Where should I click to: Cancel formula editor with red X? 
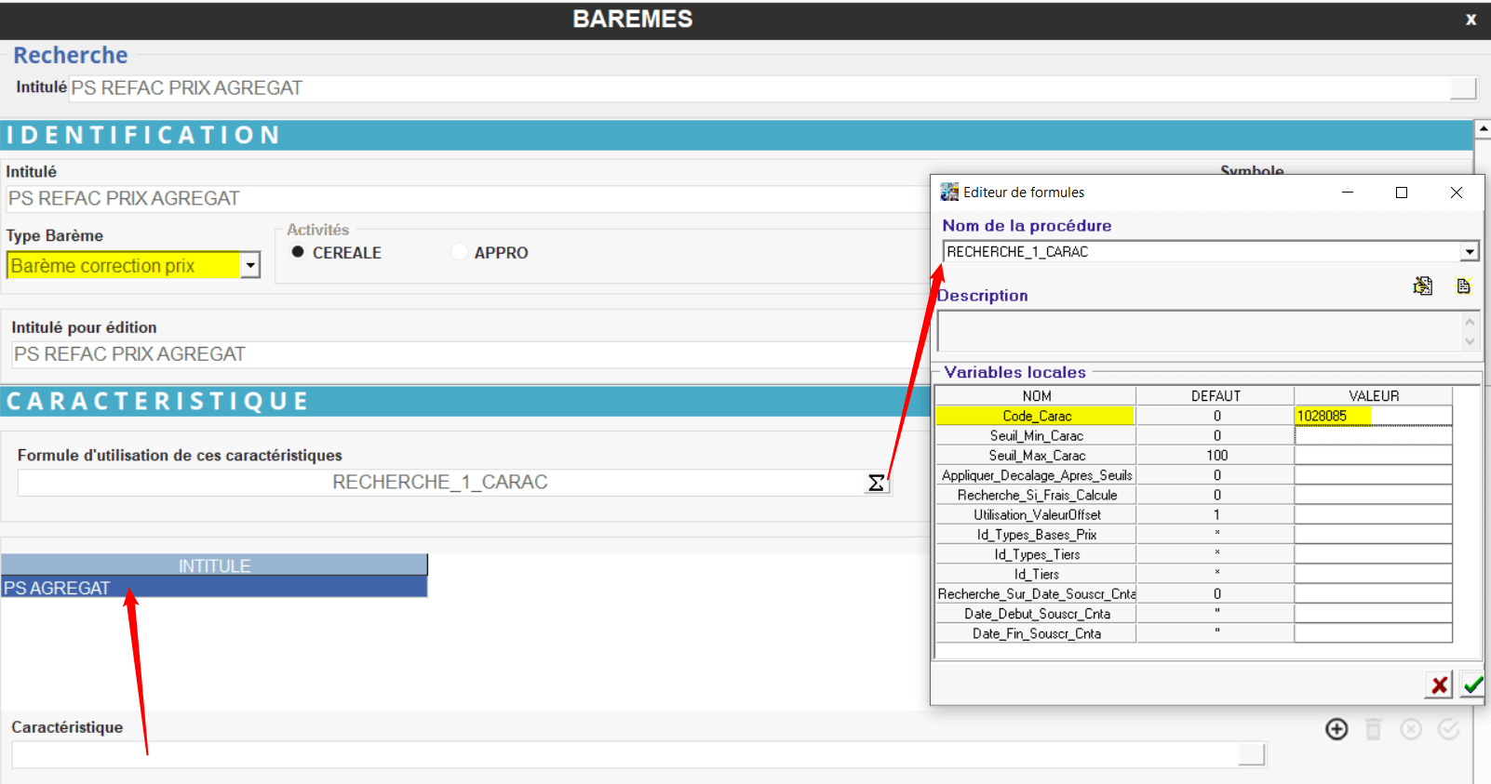[1439, 685]
